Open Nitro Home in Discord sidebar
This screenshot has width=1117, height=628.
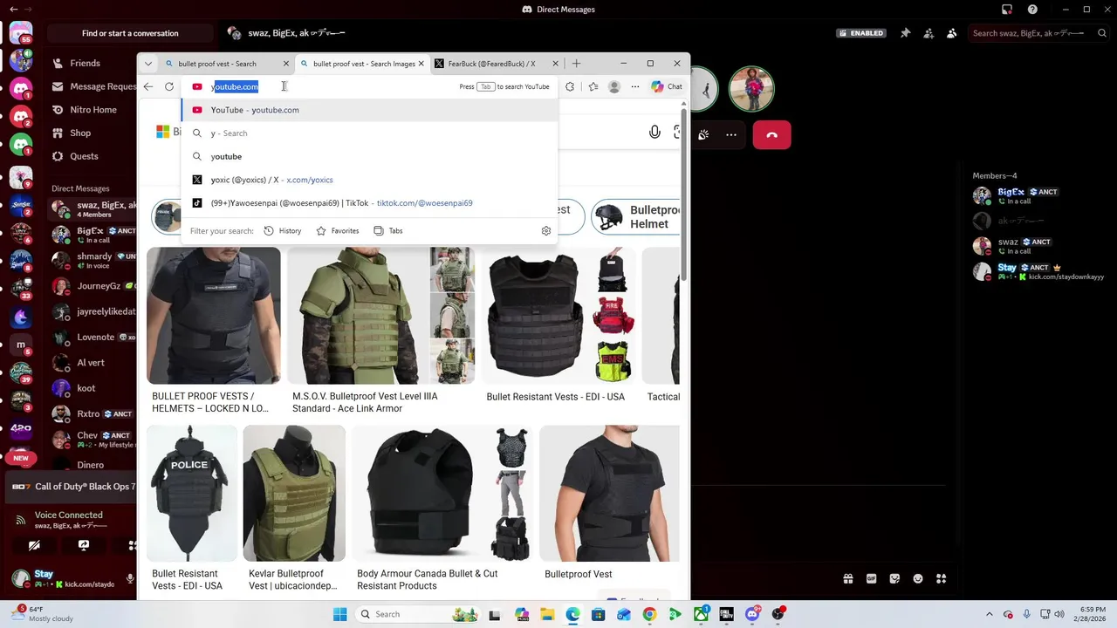pyautogui.click(x=92, y=110)
